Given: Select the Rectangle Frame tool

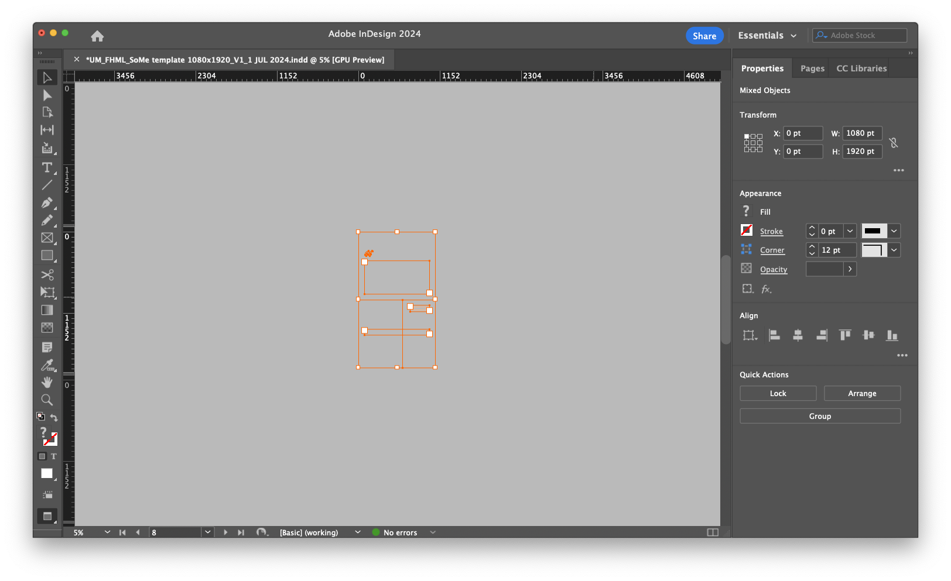Looking at the screenshot, I should coord(47,238).
